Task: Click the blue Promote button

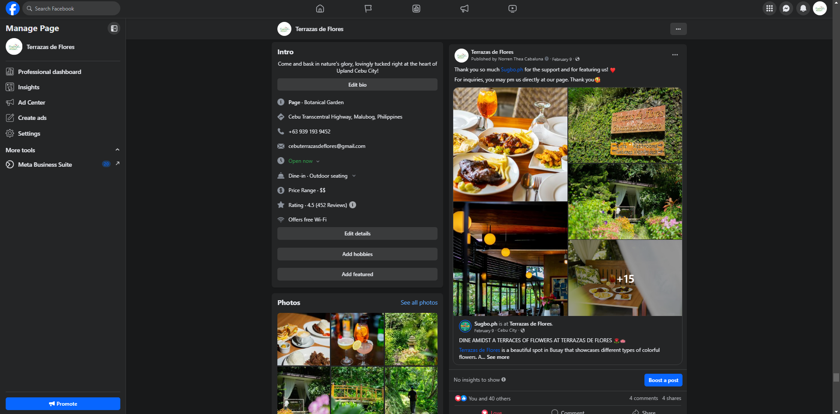Action: click(63, 403)
